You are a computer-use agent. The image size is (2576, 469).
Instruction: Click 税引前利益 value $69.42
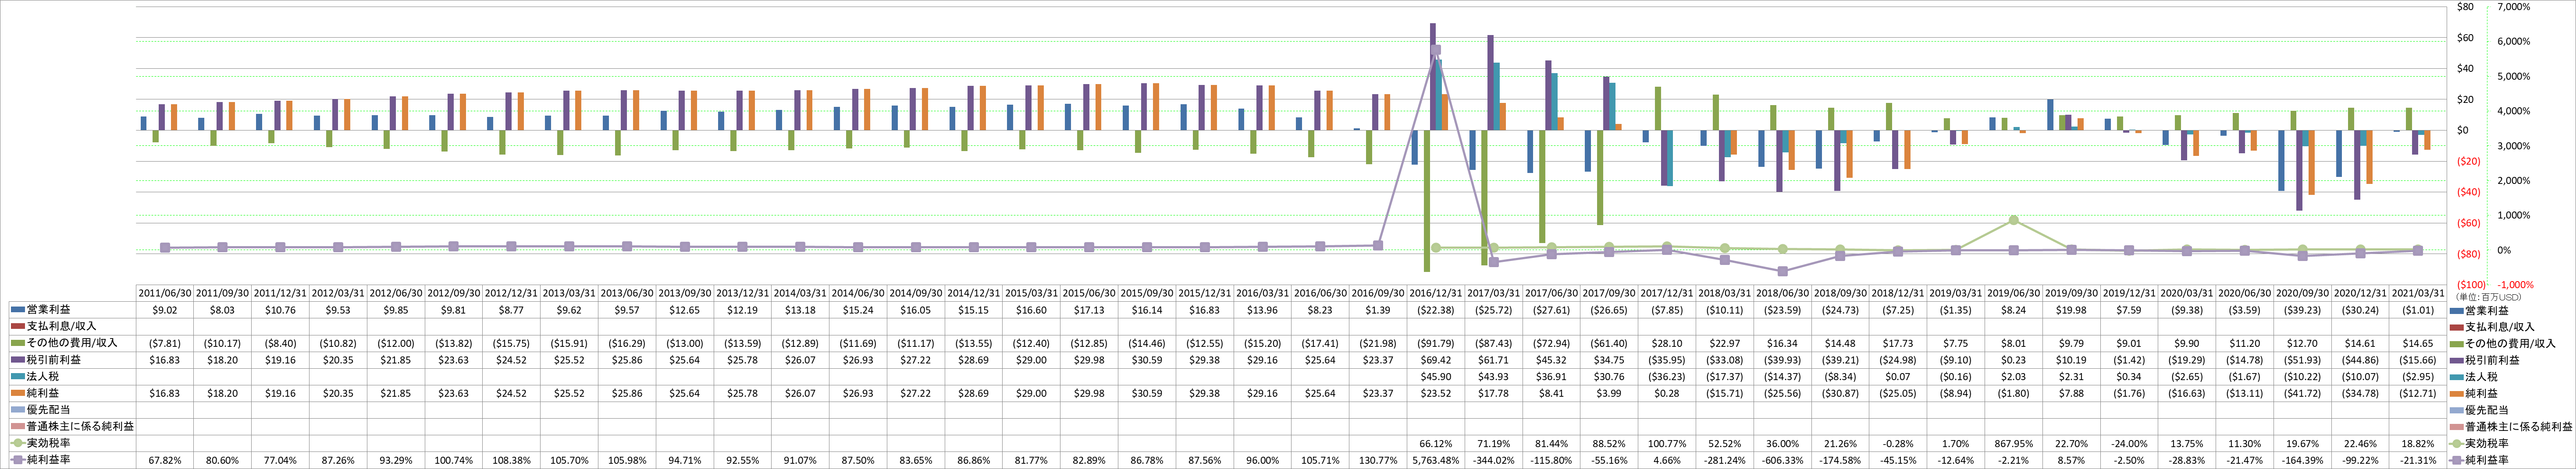coord(1436,360)
